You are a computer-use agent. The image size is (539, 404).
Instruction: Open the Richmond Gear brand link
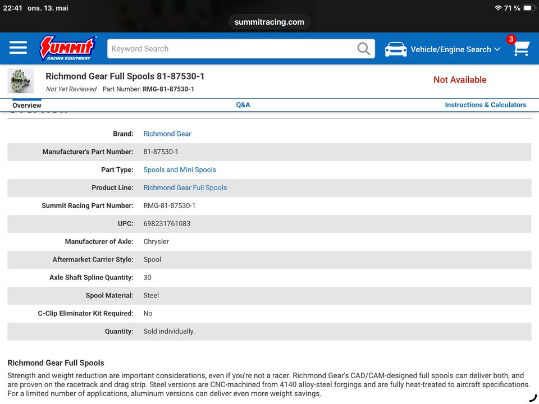tap(167, 134)
